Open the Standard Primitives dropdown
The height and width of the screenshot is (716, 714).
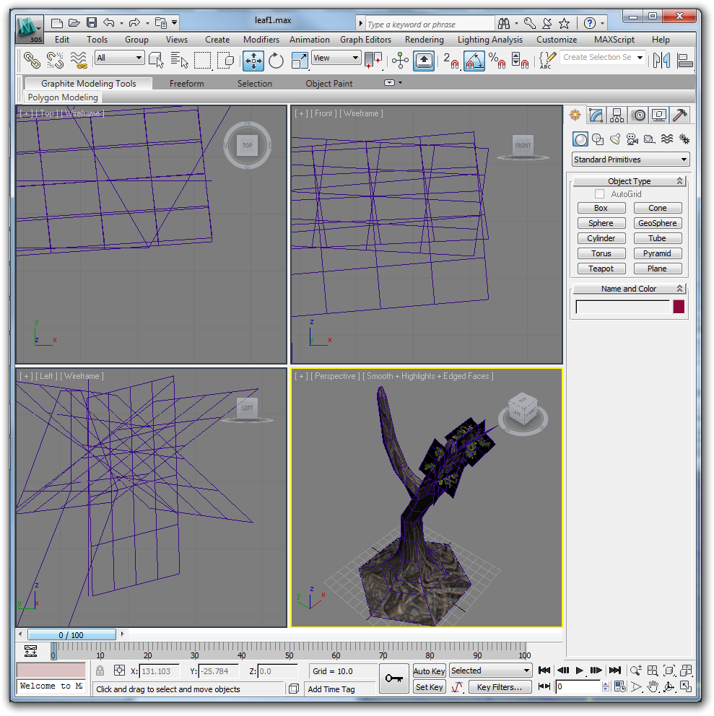(630, 160)
